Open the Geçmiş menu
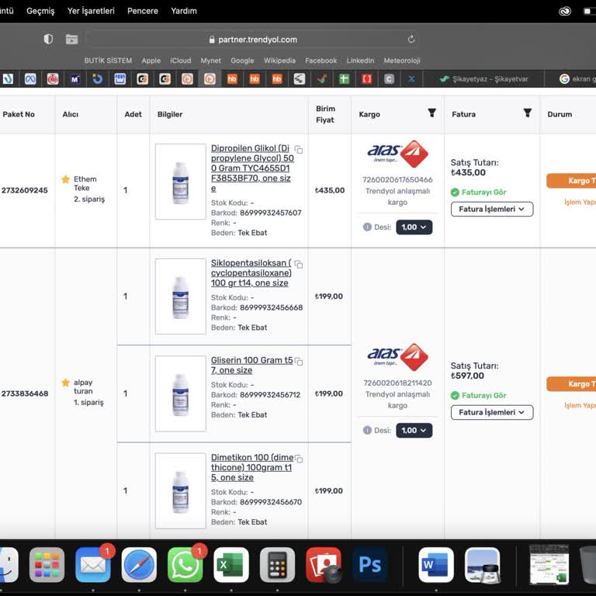The image size is (596, 596). [x=40, y=11]
